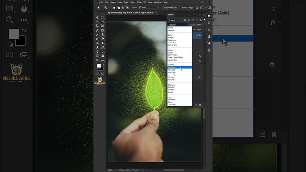Screen dimensions: 306x172
Task: Open the Layers panel flyout menu
Action: pyautogui.click(x=204, y=15)
